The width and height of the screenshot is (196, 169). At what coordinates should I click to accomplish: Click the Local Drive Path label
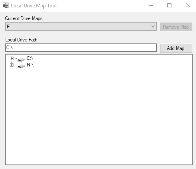point(21,40)
